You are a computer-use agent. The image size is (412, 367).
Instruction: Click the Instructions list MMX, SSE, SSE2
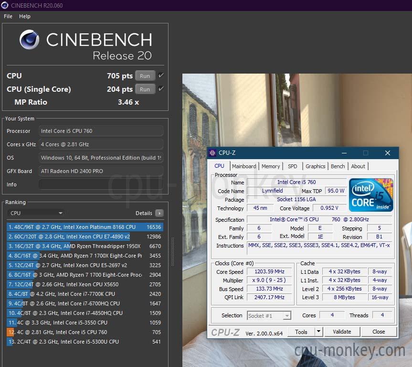coord(319,248)
